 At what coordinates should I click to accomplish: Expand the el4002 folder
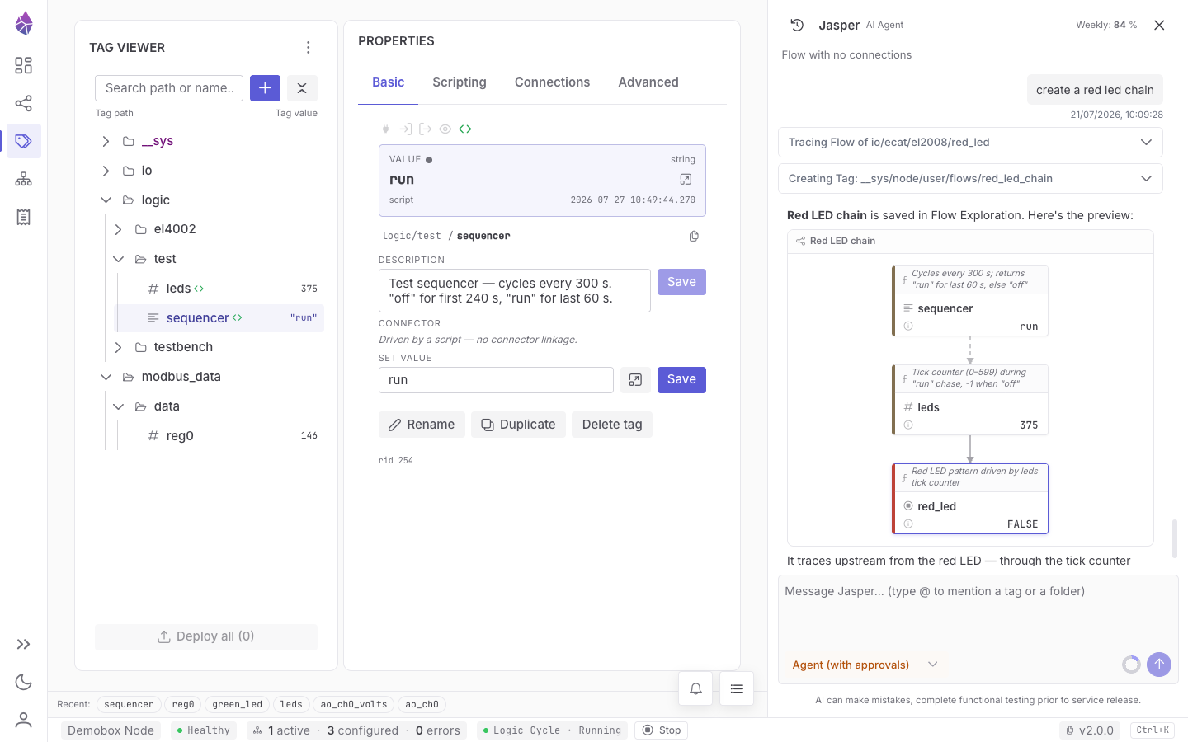tap(118, 229)
